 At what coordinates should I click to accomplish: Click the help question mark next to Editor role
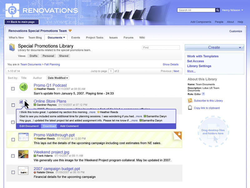[203, 94]
